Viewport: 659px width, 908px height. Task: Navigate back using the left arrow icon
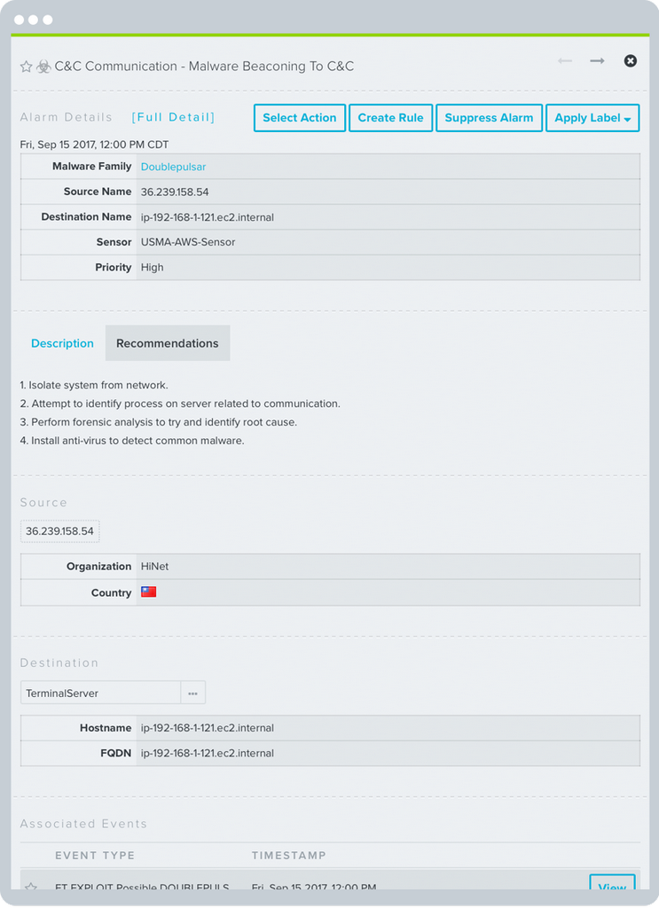click(x=565, y=61)
